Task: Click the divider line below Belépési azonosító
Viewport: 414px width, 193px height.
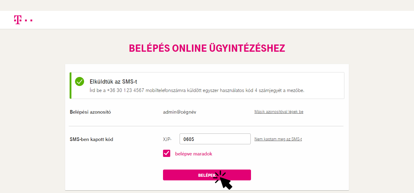Action: 206,126
